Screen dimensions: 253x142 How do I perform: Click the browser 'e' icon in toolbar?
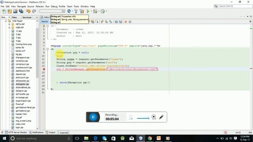pos(69,11)
